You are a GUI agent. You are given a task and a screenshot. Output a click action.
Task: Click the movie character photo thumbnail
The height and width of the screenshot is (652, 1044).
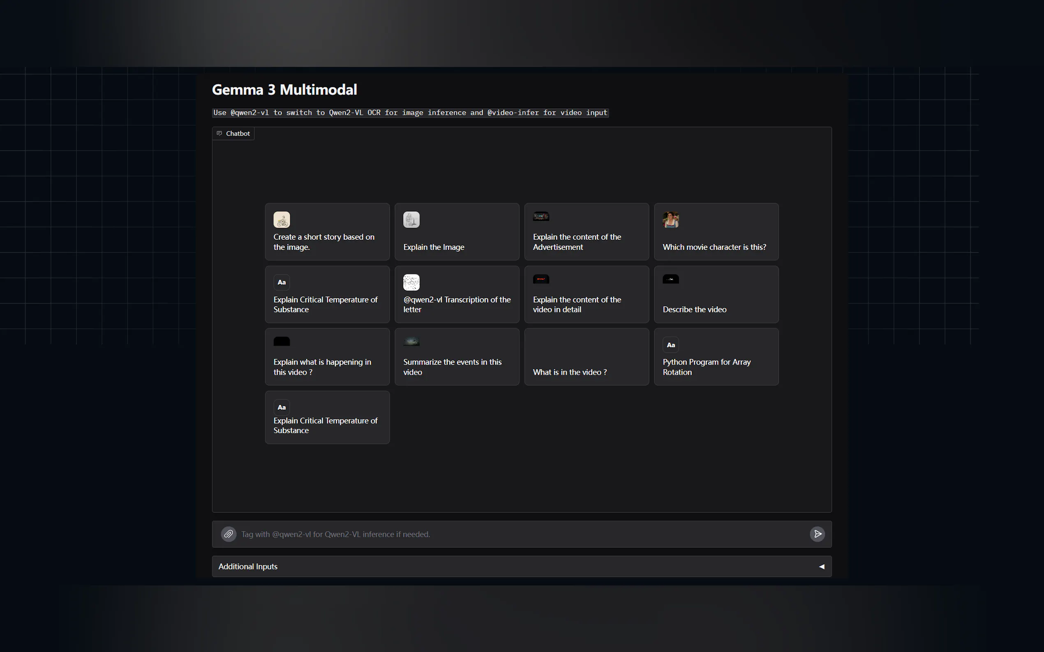[670, 220]
